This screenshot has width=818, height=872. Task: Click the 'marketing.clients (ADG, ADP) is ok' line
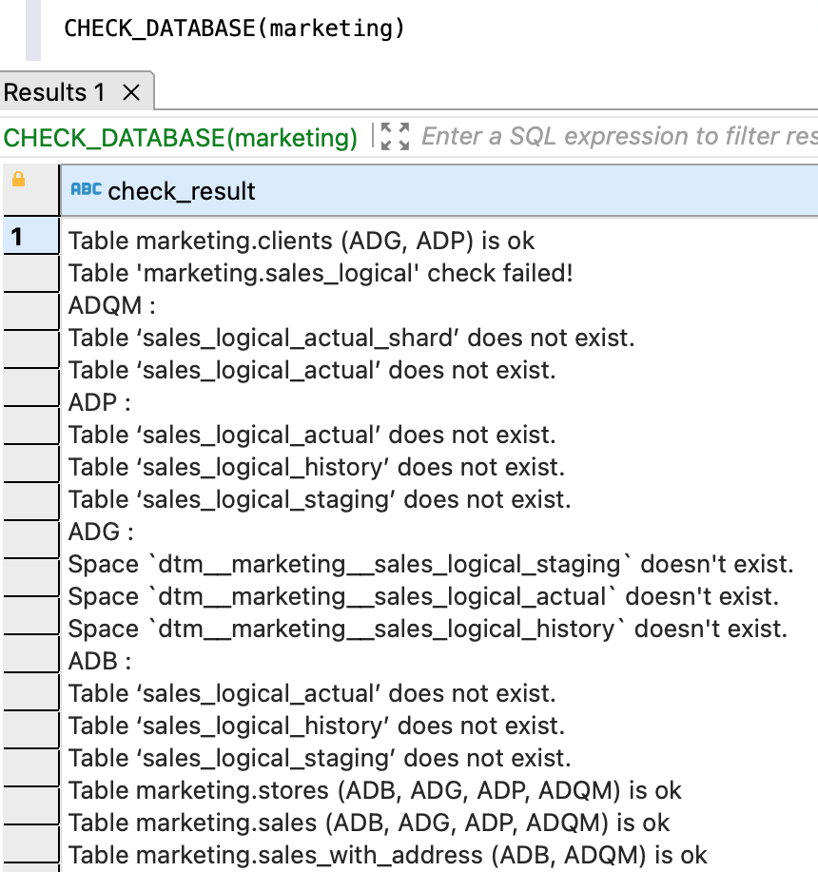click(x=302, y=242)
